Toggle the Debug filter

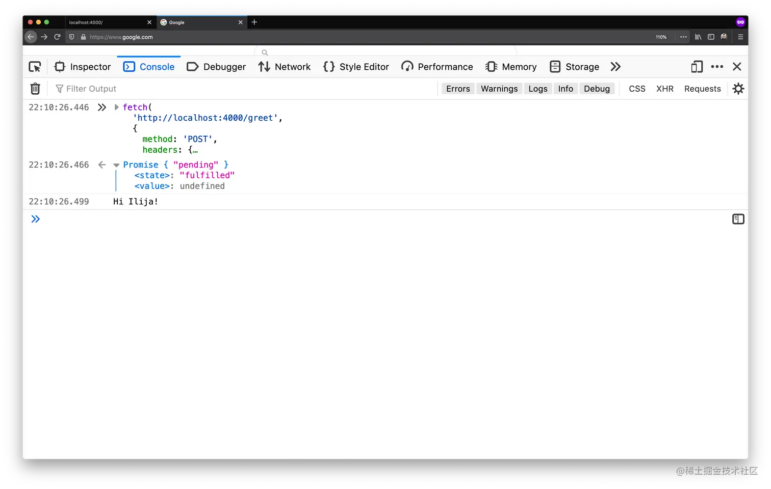(597, 89)
